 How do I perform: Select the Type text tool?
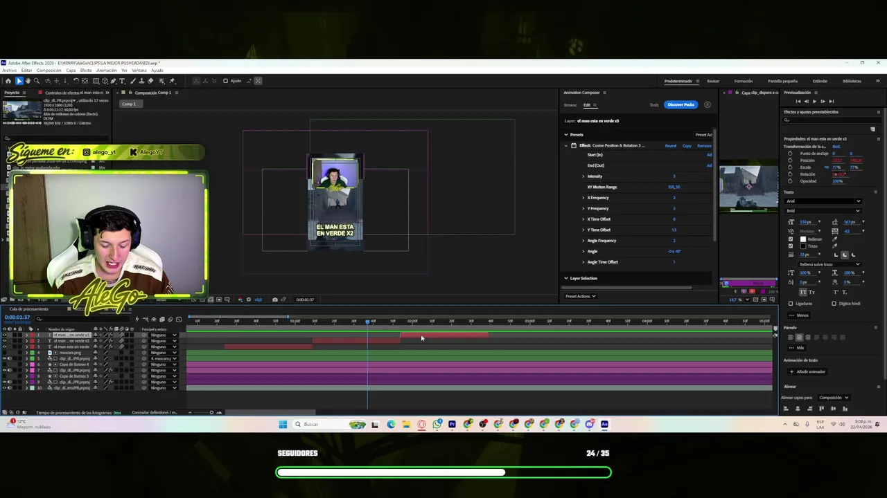122,81
